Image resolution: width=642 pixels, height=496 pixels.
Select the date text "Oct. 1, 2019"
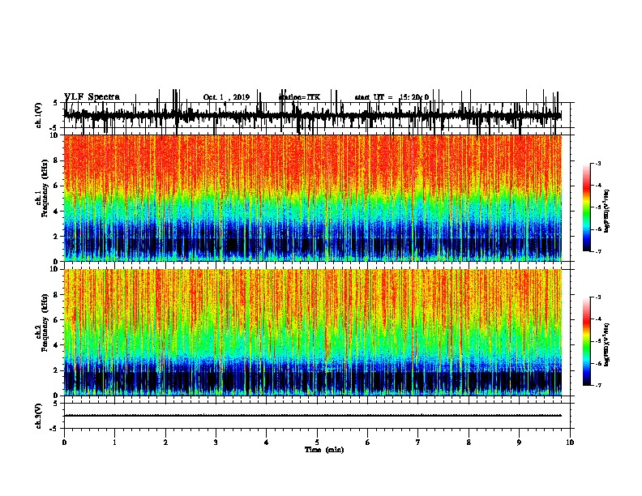pos(226,97)
